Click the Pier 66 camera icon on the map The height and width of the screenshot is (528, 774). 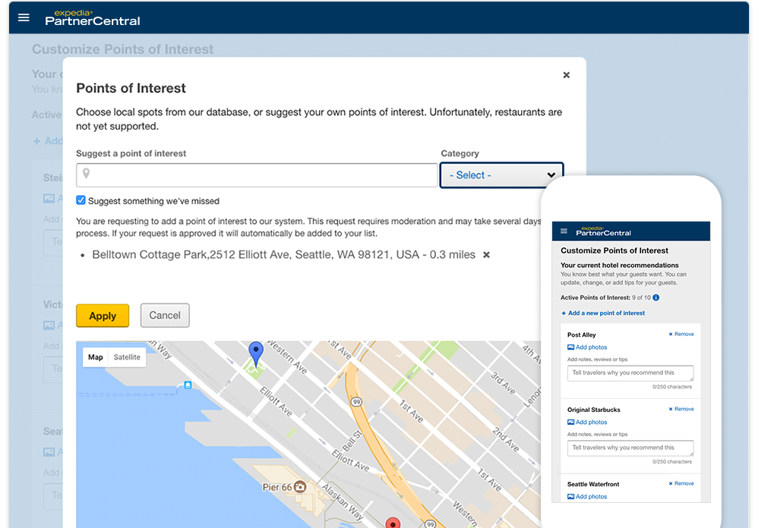(x=299, y=487)
